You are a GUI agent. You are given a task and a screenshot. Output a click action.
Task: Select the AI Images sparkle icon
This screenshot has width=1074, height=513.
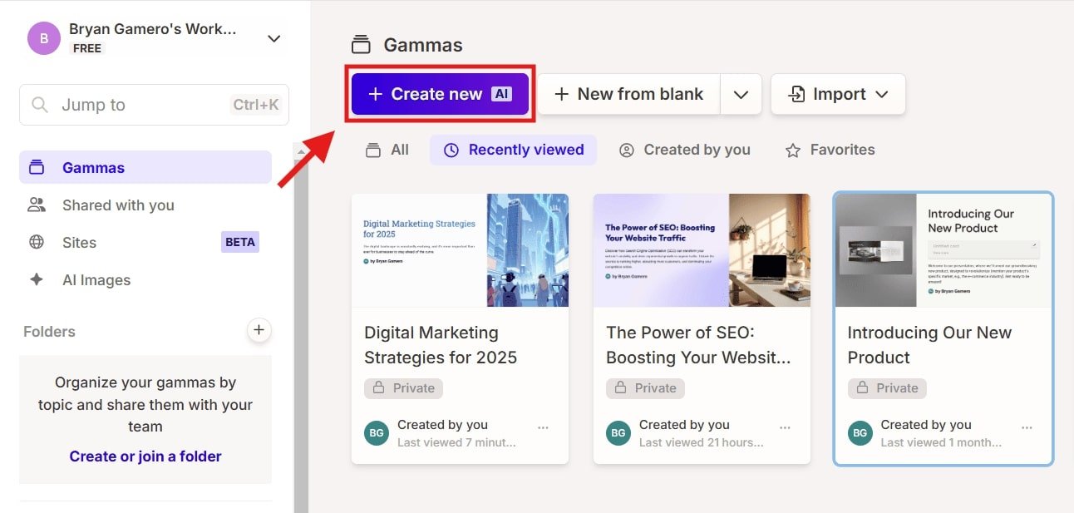38,279
